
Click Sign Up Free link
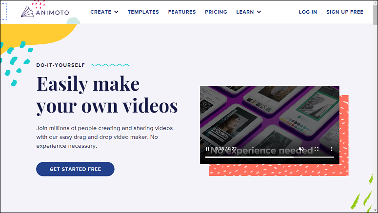[345, 12]
